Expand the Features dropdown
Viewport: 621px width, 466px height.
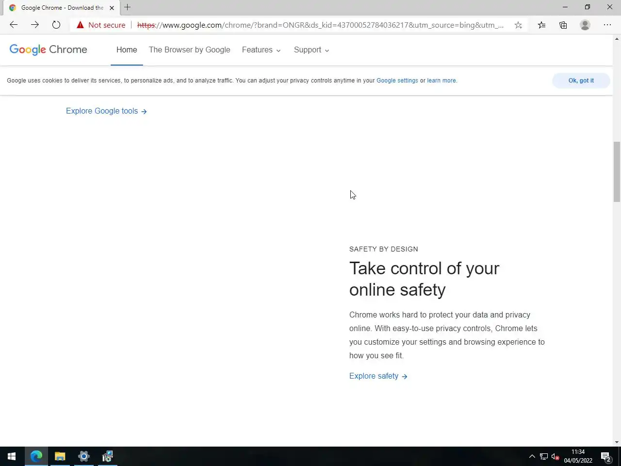pos(261,50)
